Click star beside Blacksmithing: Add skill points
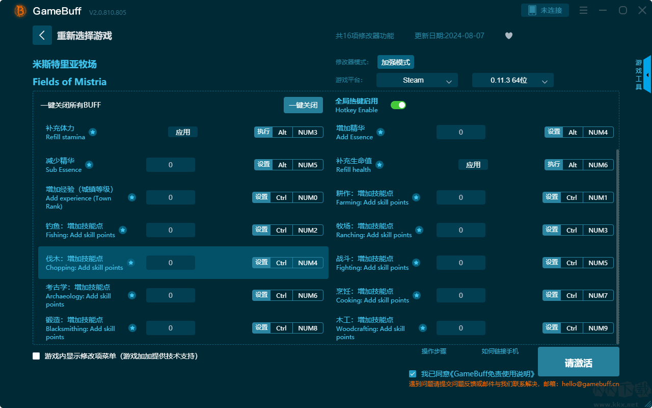652x408 pixels. [132, 328]
